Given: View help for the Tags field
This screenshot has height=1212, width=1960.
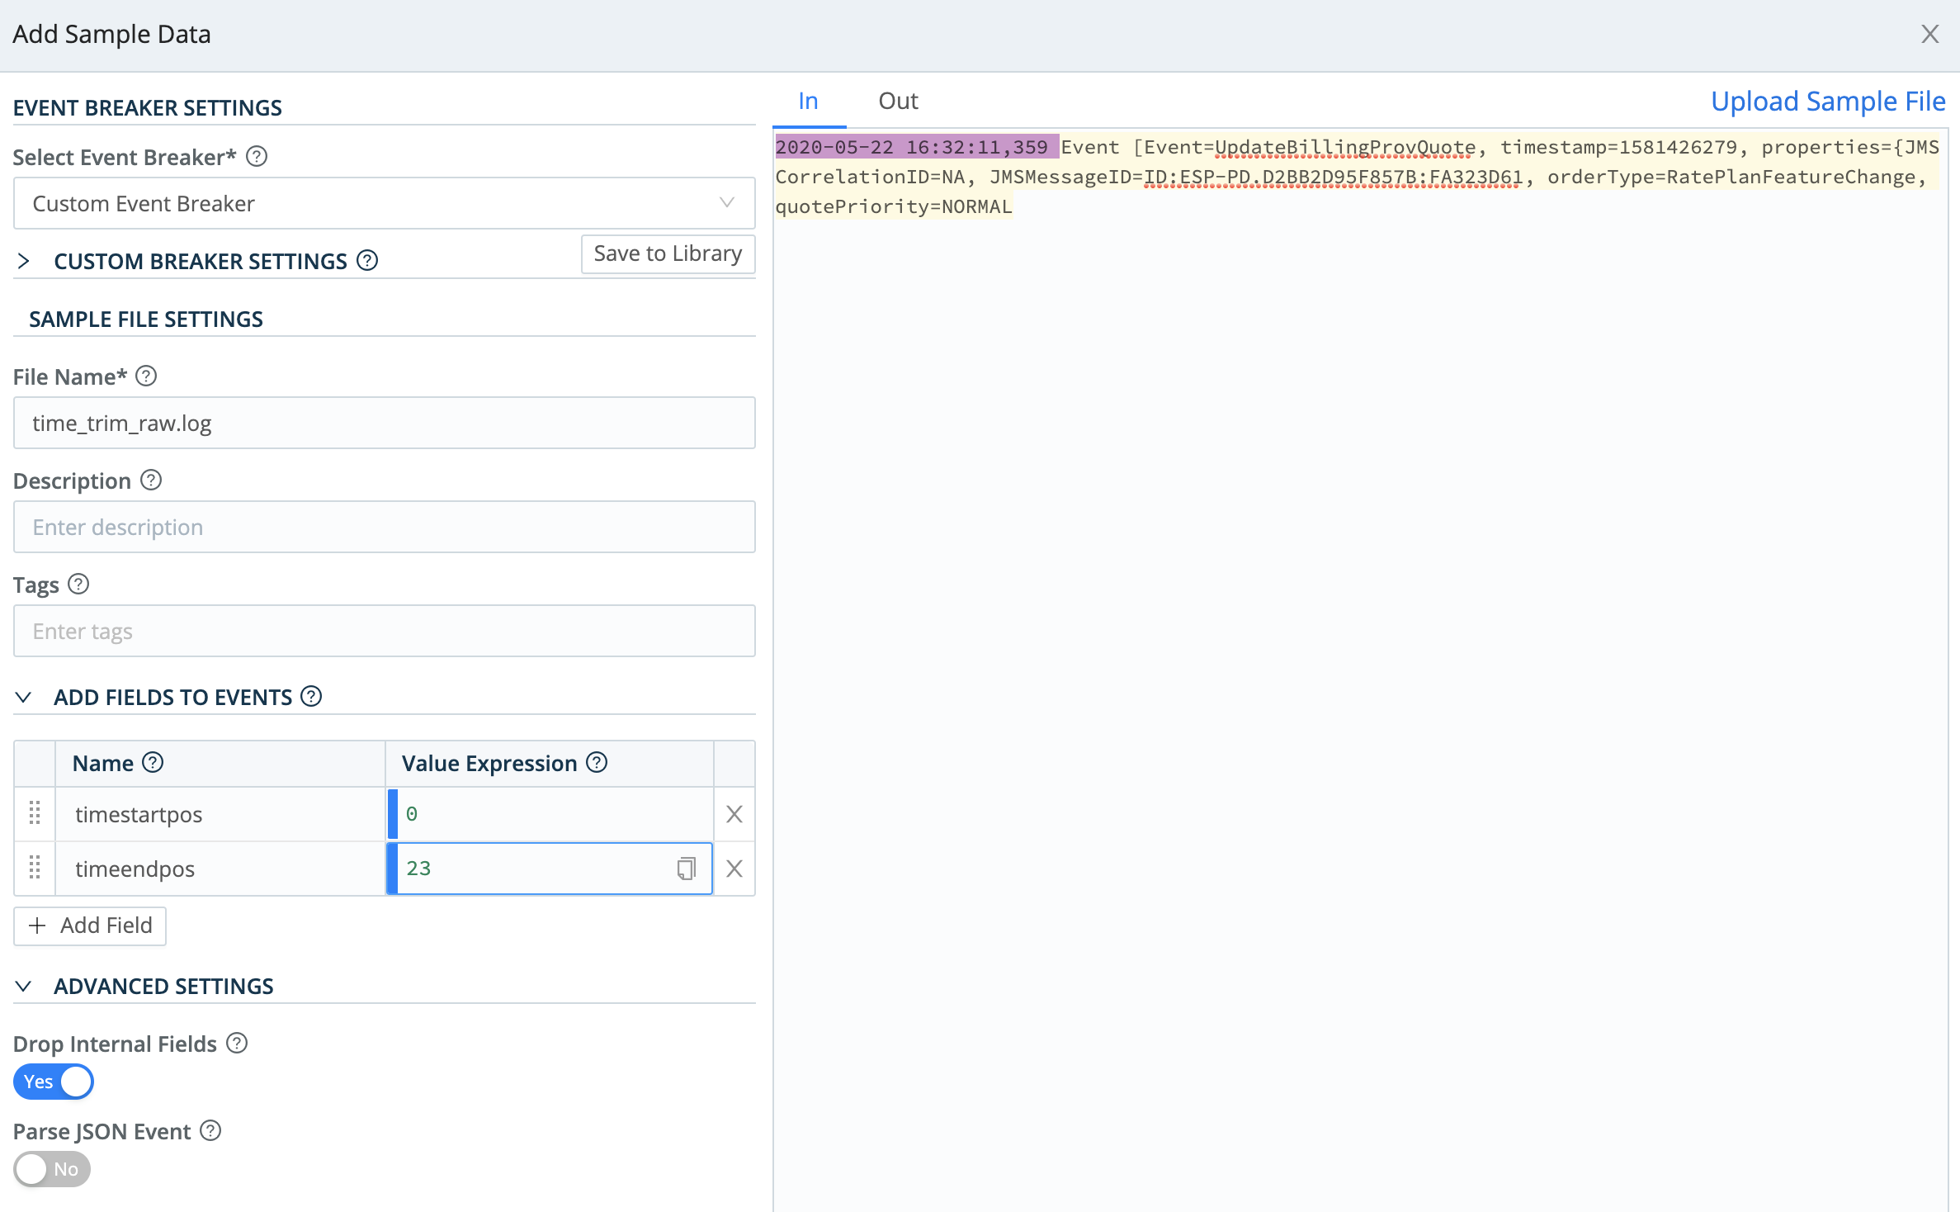Looking at the screenshot, I should (78, 585).
